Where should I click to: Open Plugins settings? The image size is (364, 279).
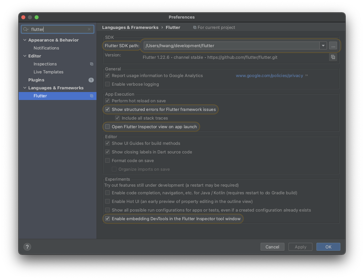pyautogui.click(x=36, y=80)
